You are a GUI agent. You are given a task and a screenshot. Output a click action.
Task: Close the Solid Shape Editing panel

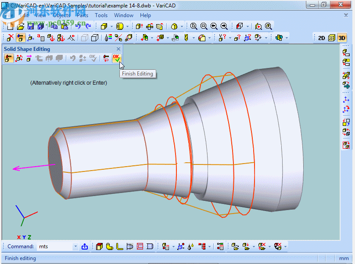click(118, 49)
